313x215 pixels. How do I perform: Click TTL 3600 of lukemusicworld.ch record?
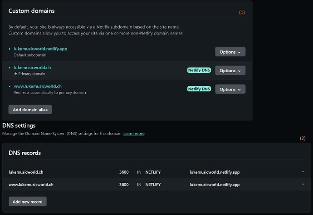click(x=124, y=172)
